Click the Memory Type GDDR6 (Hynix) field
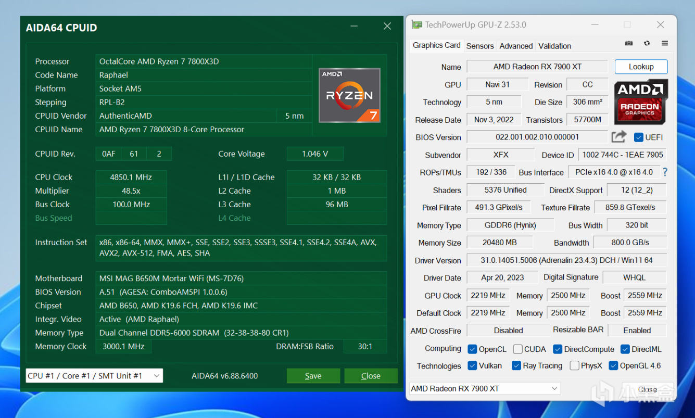Screen dimensions: 695x418 pyautogui.click(x=510, y=225)
